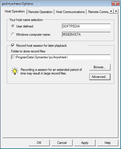Confirm the options with OK
The image size is (121, 149).
pos(39,143)
